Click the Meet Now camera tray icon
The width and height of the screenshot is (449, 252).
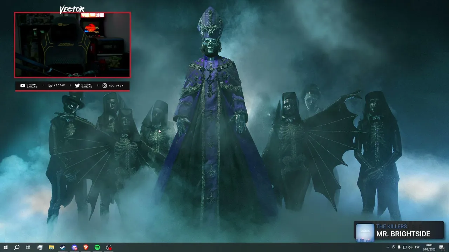pyautogui.click(x=393, y=247)
